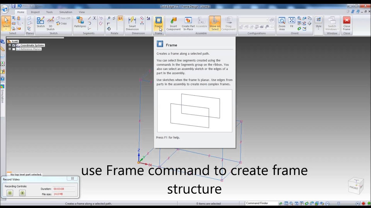Click the Frame command icon
The height and width of the screenshot is (208, 371).
(158, 23)
